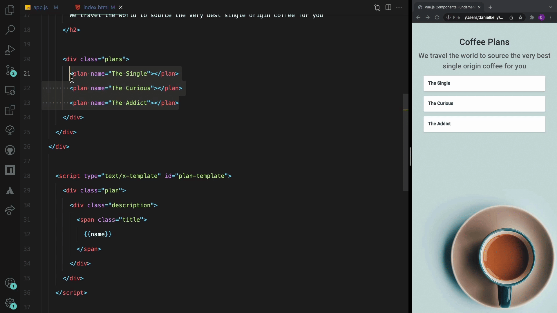The height and width of the screenshot is (313, 557).
Task: Click the div class="plans" opening tag
Action: 96,59
